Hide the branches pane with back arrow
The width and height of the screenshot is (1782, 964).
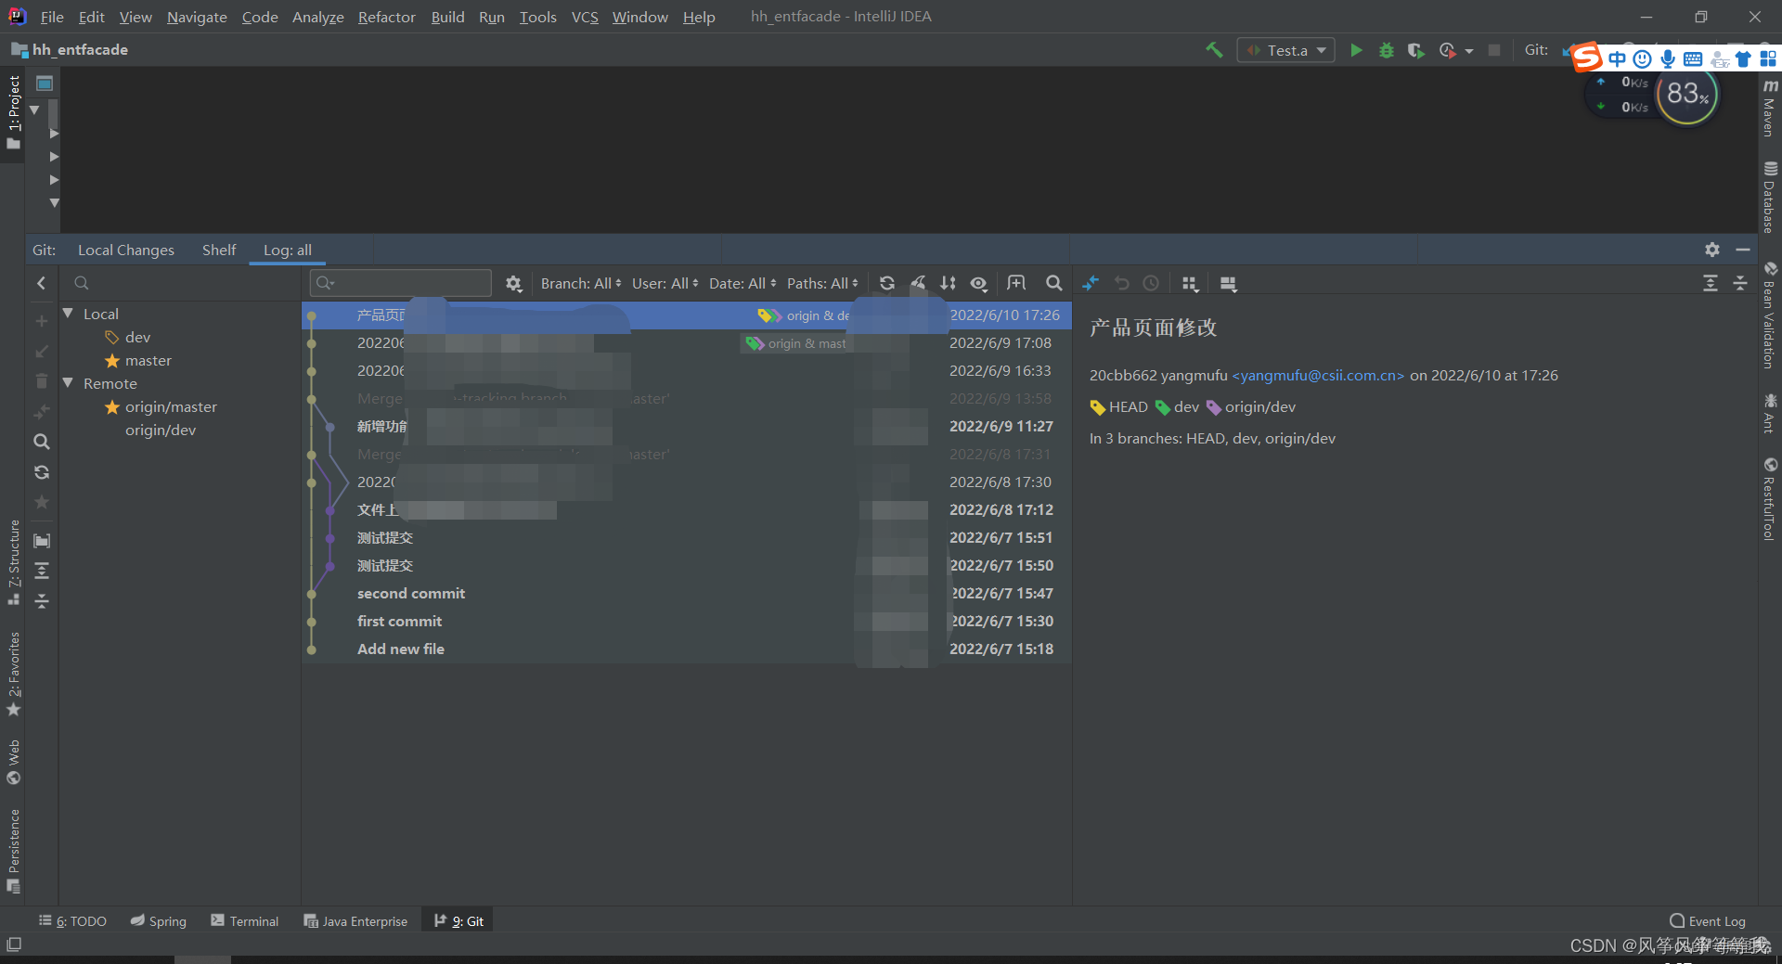(41, 283)
